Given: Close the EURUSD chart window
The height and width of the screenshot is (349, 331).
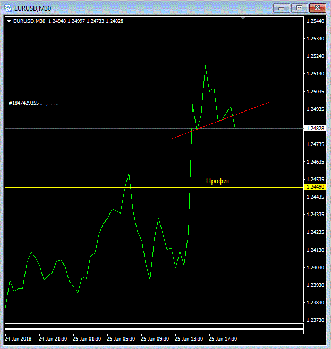Looking at the screenshot, I should [x=318, y=8].
